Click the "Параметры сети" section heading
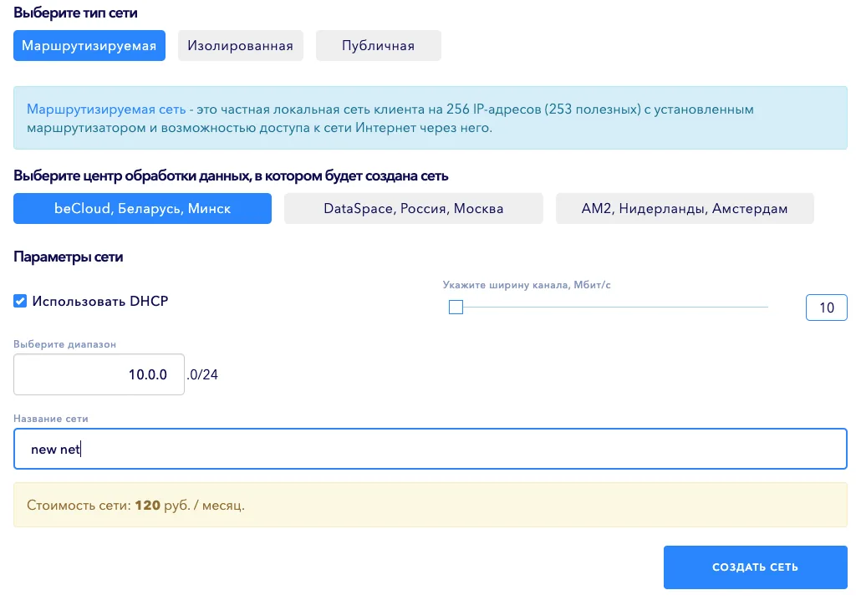Viewport: 856px width, 600px height. coord(68,258)
